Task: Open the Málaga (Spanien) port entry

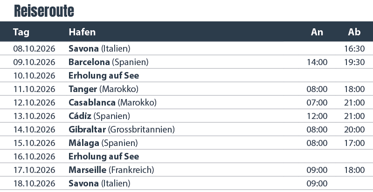Action: [x=103, y=143]
